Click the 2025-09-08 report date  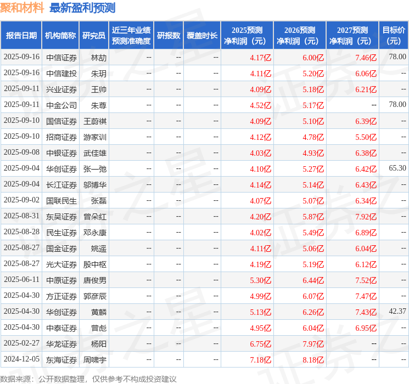pyautogui.click(x=21, y=153)
